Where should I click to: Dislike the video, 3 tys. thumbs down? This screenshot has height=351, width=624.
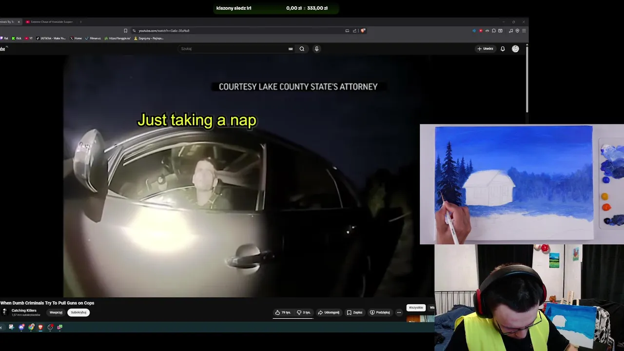click(x=304, y=312)
